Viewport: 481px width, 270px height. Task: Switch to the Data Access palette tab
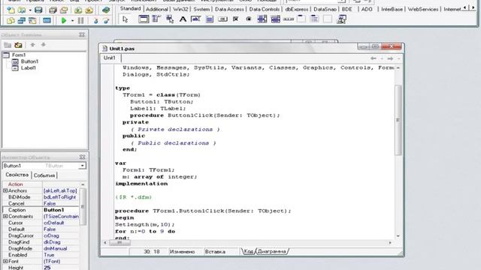click(x=229, y=9)
